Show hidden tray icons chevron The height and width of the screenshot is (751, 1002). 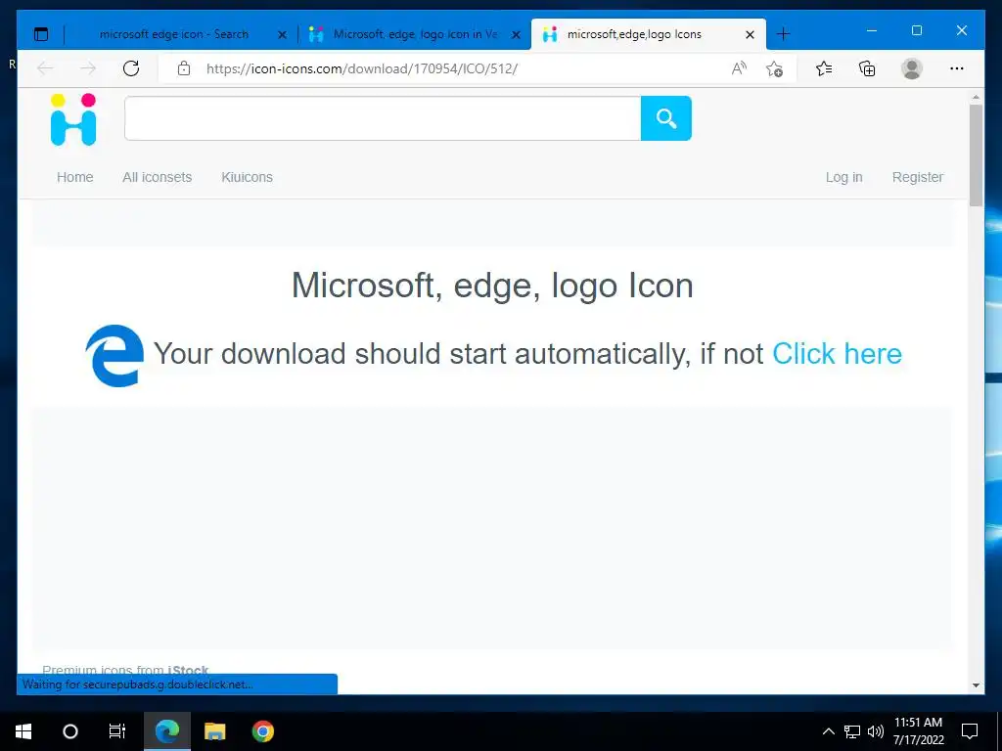828,731
